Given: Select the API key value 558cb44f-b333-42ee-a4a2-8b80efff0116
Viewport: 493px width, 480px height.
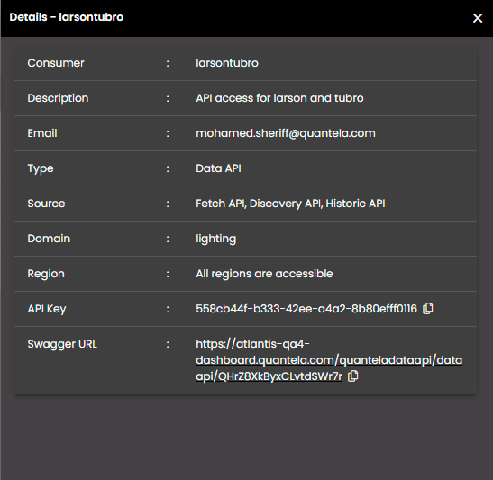Looking at the screenshot, I should click(306, 309).
